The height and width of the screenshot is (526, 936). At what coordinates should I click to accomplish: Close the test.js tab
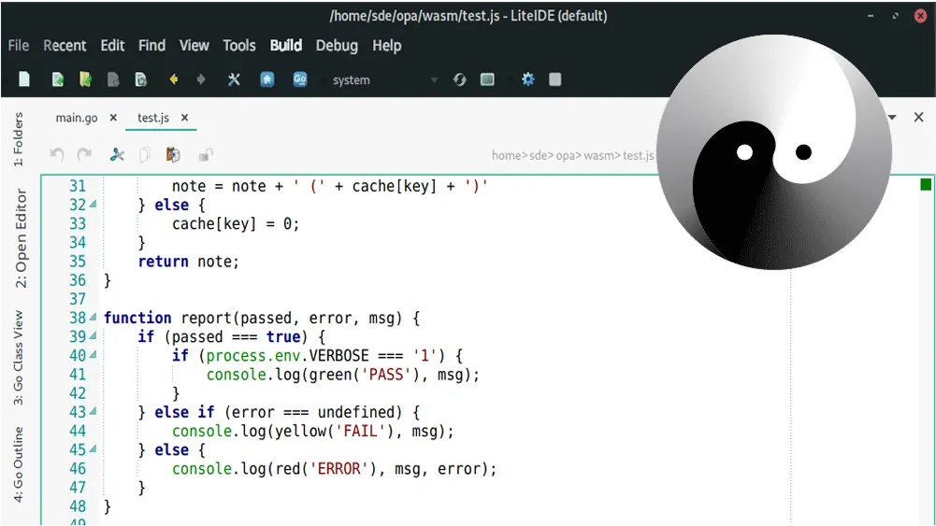click(185, 118)
